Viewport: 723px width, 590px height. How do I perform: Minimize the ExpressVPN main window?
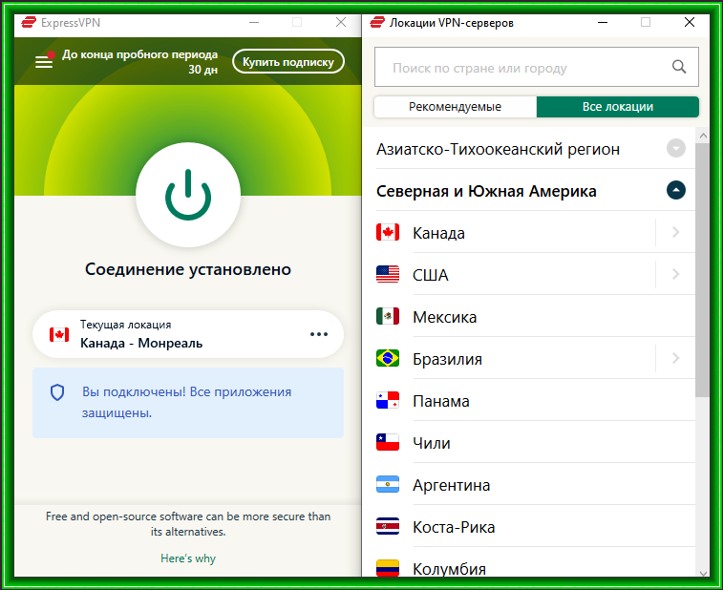[254, 22]
